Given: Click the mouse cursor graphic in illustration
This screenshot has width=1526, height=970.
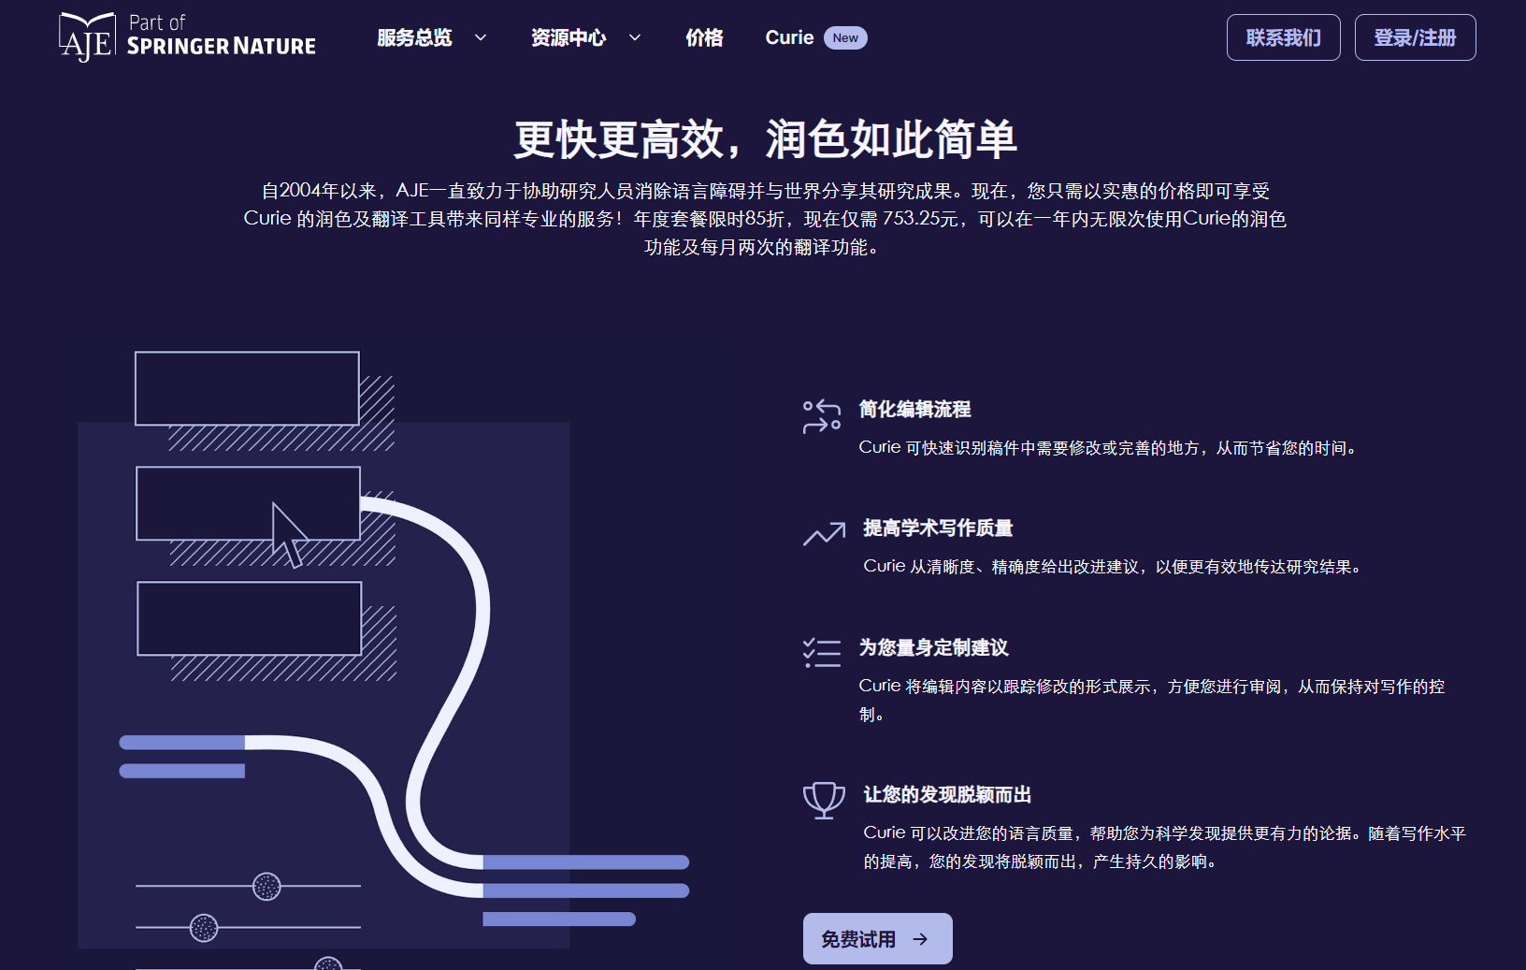Looking at the screenshot, I should click(289, 535).
